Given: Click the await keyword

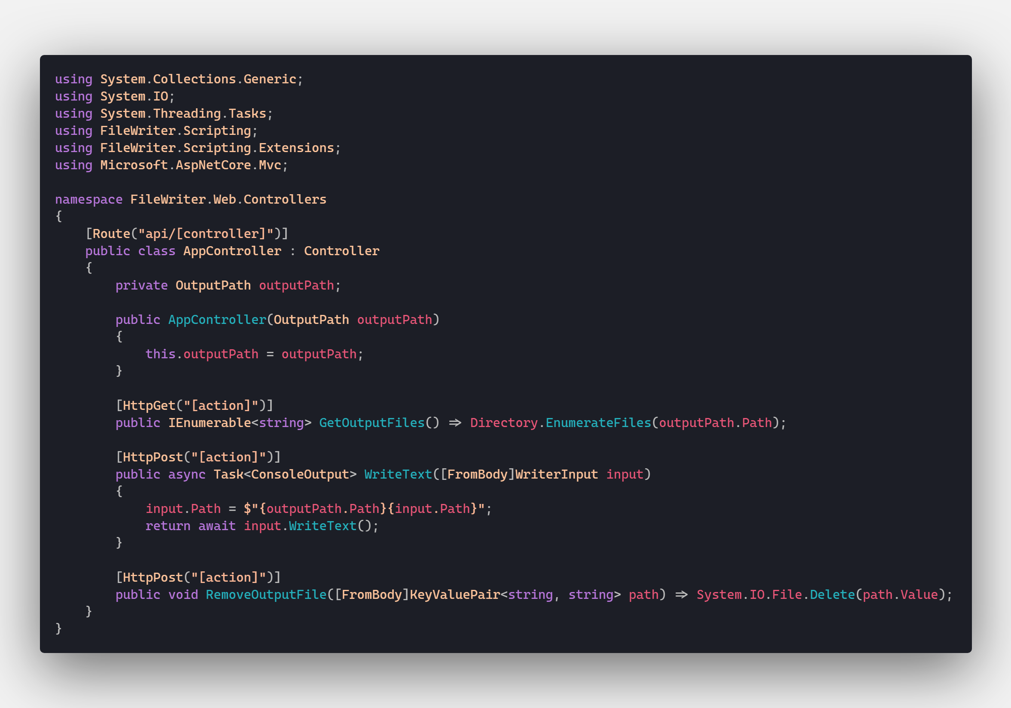Looking at the screenshot, I should pos(216,525).
